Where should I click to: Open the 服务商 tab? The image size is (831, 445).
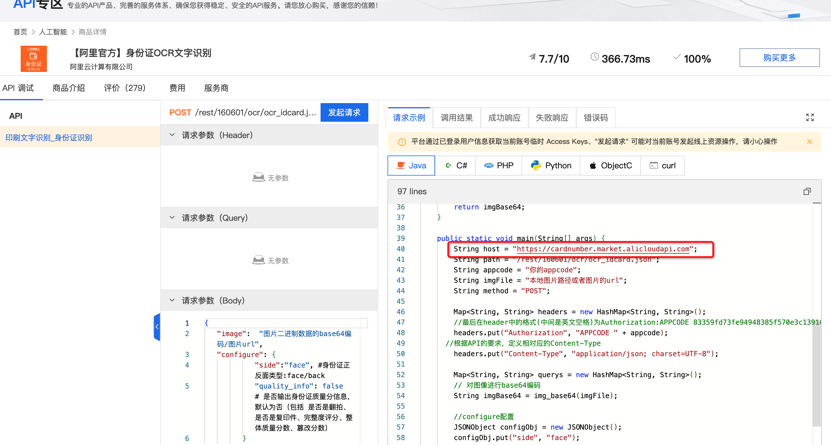[216, 88]
